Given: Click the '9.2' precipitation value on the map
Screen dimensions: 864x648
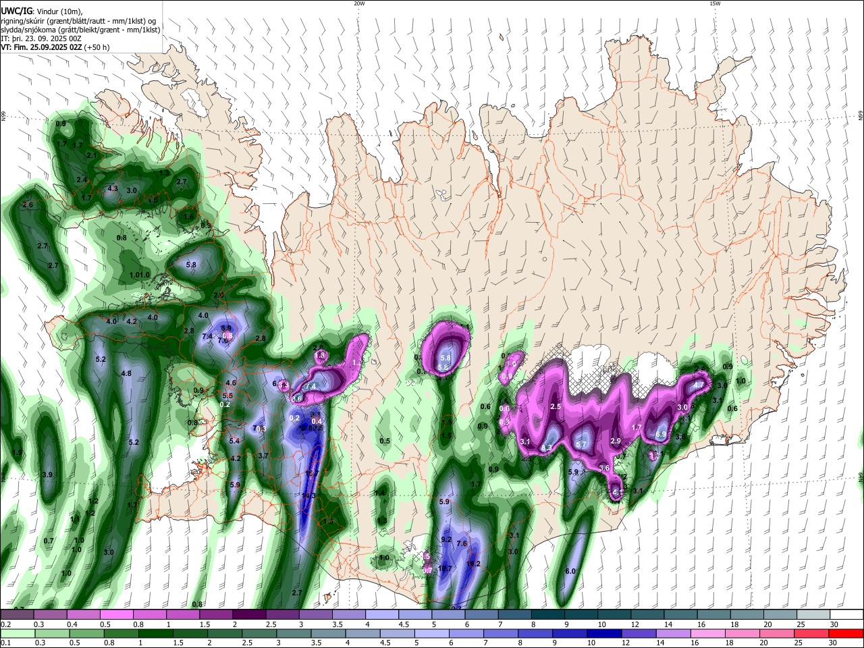Looking at the screenshot, I should (x=446, y=539).
